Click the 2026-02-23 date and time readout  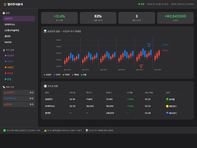click(x=158, y=4)
